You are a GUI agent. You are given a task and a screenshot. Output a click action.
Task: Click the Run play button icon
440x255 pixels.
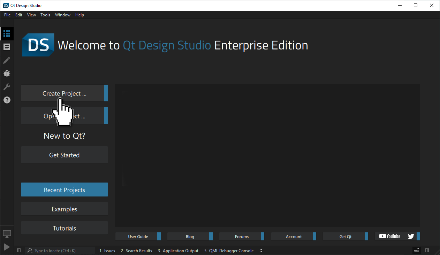pos(7,247)
